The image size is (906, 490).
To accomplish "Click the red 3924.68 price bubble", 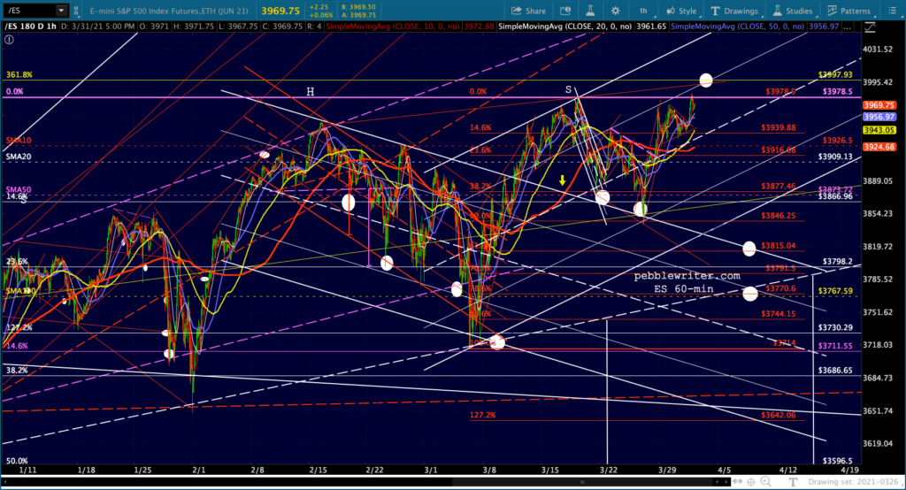I will (879, 147).
